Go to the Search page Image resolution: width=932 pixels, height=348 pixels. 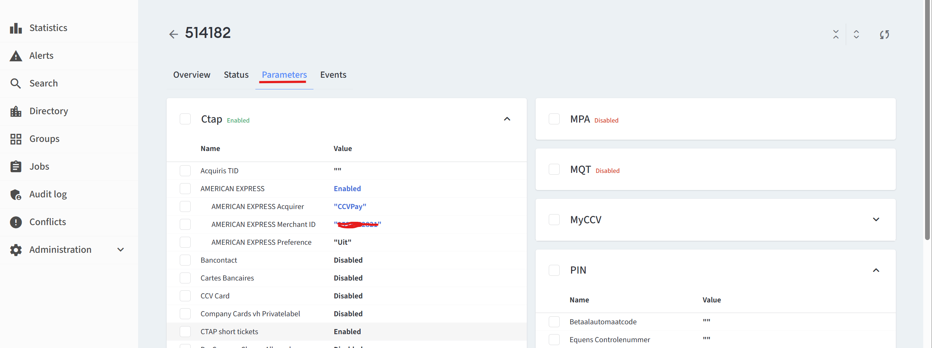click(43, 84)
